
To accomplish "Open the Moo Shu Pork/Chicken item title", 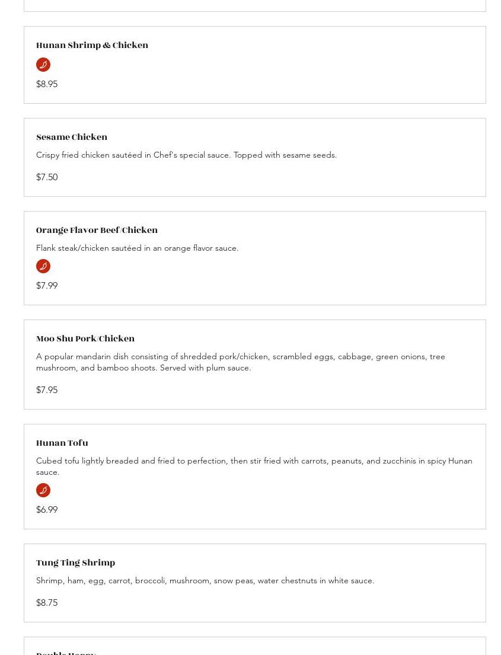I will pos(85,339).
